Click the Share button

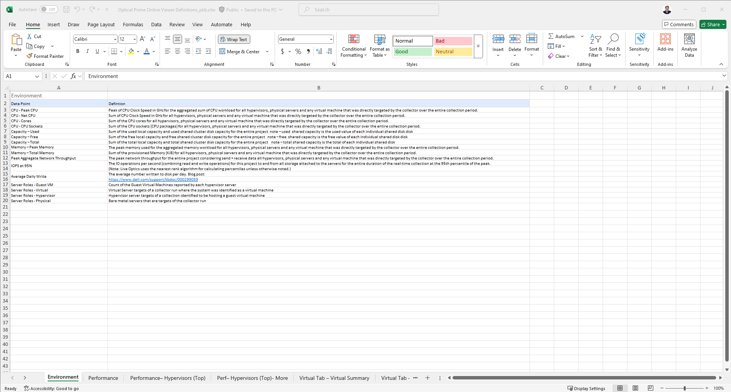pos(713,25)
